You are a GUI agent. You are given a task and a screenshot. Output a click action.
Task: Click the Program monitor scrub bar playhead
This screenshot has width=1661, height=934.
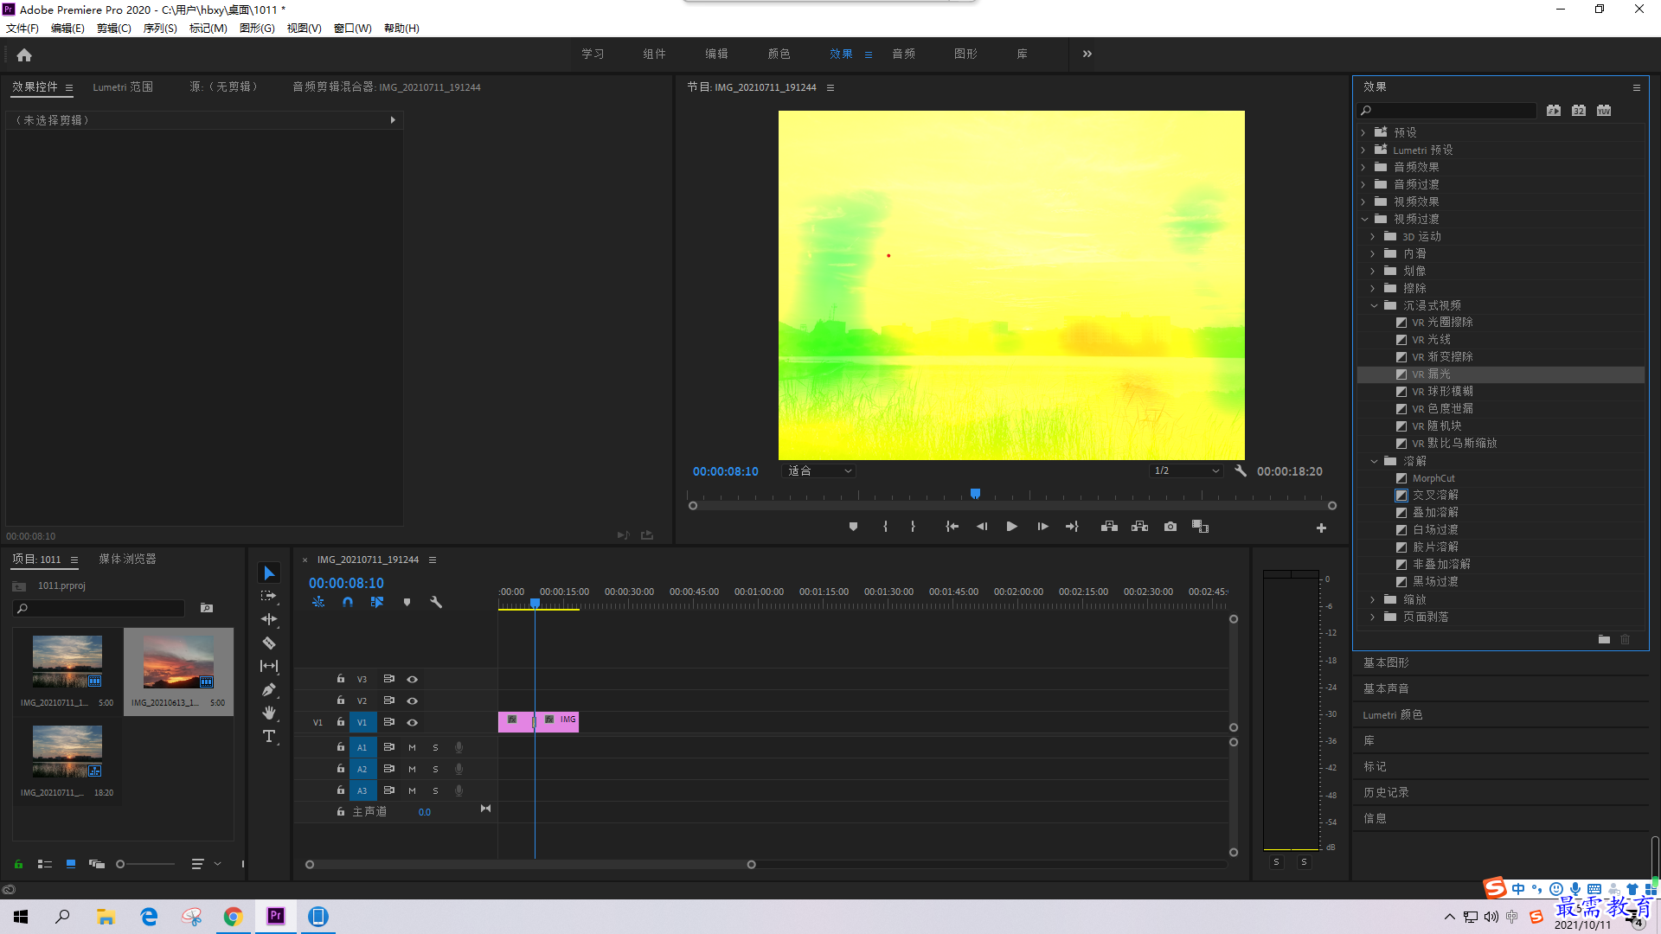coord(975,494)
